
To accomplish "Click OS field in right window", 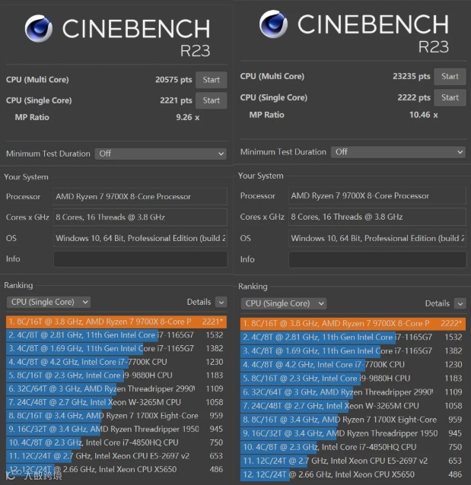I will click(377, 238).
